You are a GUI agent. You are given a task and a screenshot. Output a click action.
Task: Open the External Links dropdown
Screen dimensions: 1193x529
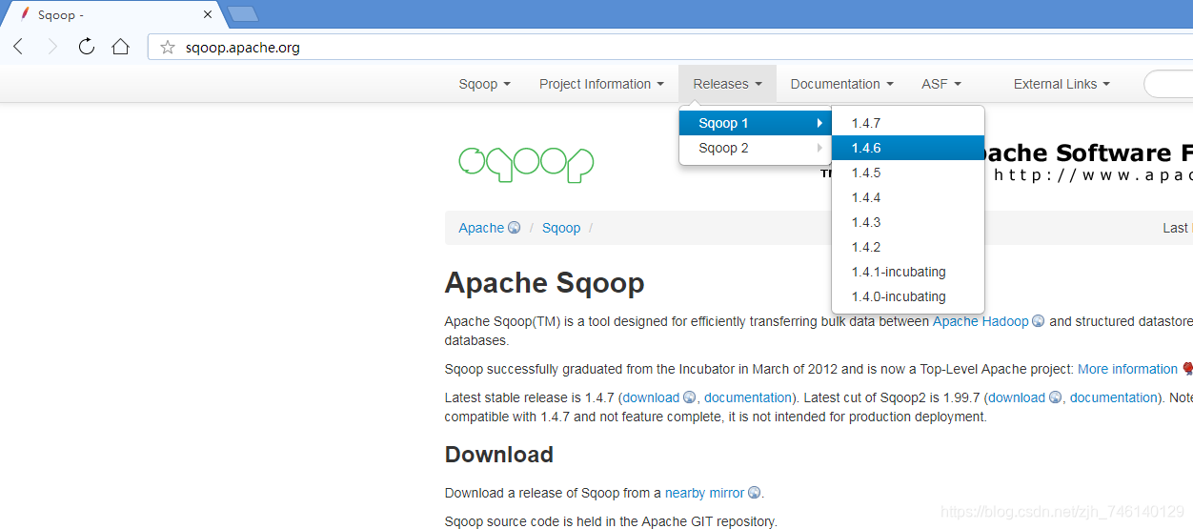tap(1062, 84)
